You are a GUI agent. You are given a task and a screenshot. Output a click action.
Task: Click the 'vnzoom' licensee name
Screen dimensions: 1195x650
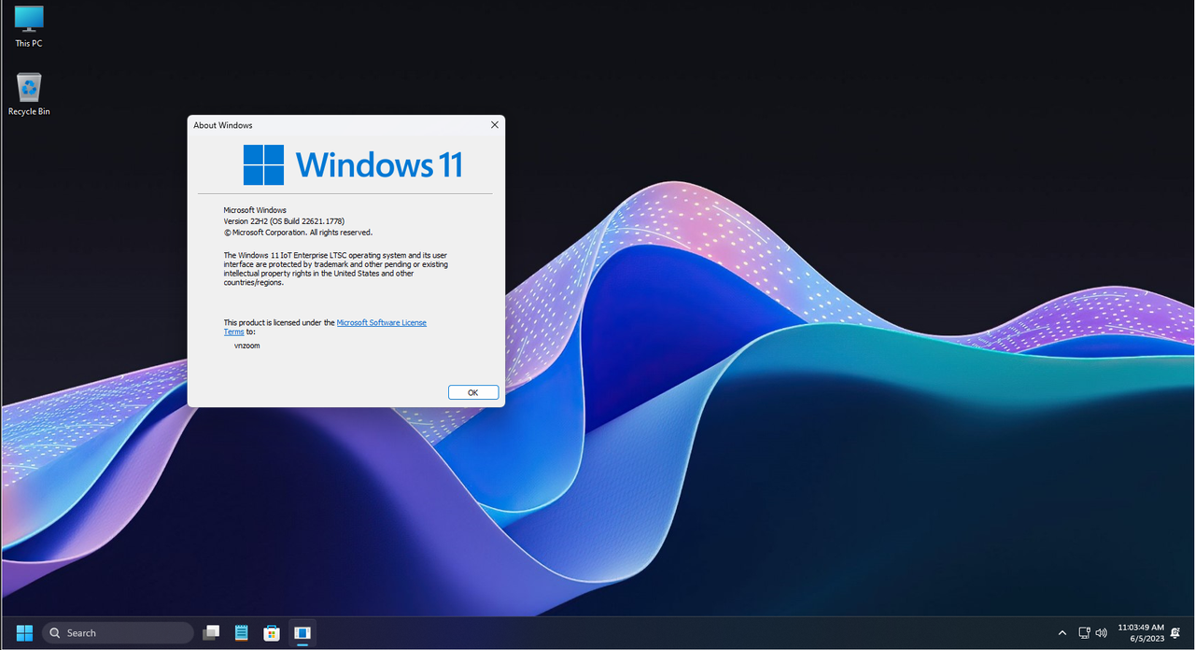coord(246,346)
